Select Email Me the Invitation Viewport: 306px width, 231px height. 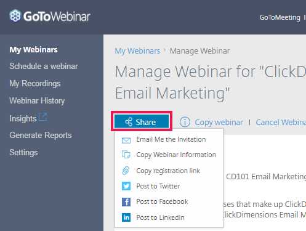[171, 139]
